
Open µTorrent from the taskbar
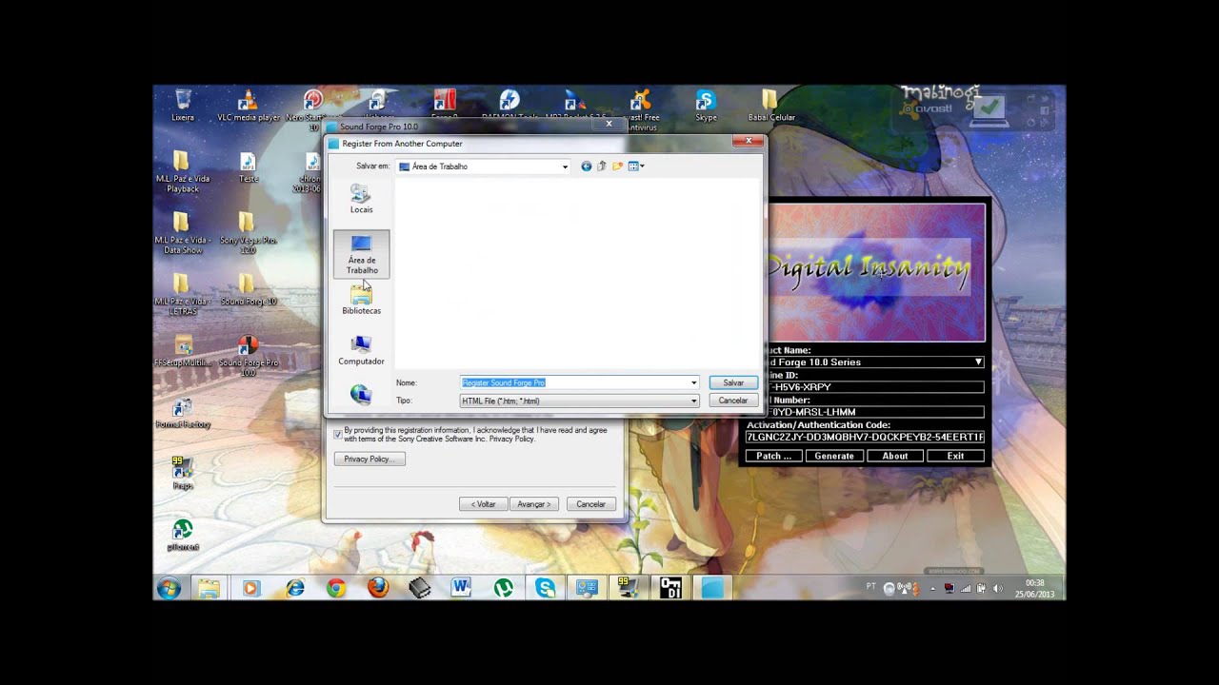(x=504, y=588)
